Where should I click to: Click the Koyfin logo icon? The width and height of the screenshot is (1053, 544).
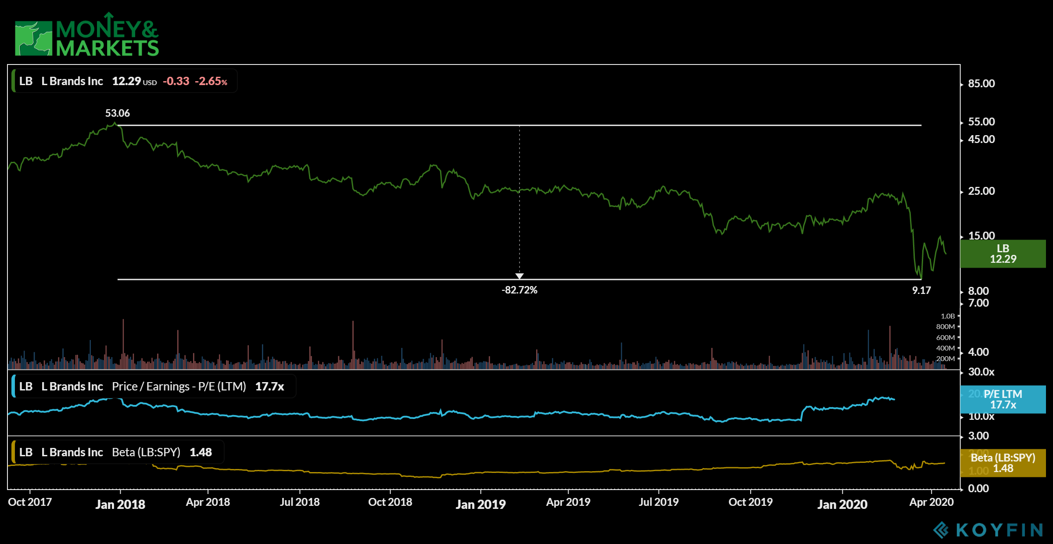pos(941,530)
